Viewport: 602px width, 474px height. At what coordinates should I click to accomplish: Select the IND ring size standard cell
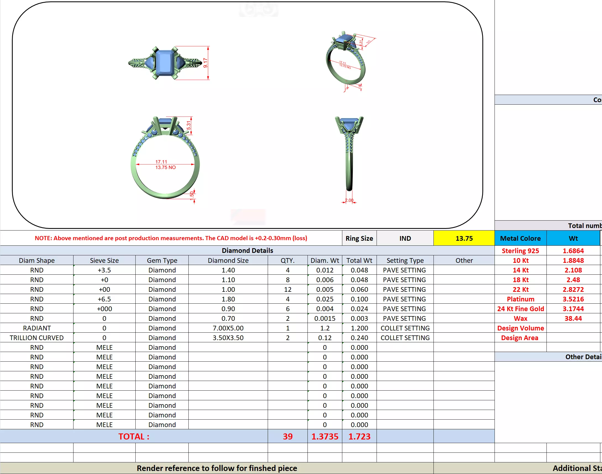pos(405,238)
